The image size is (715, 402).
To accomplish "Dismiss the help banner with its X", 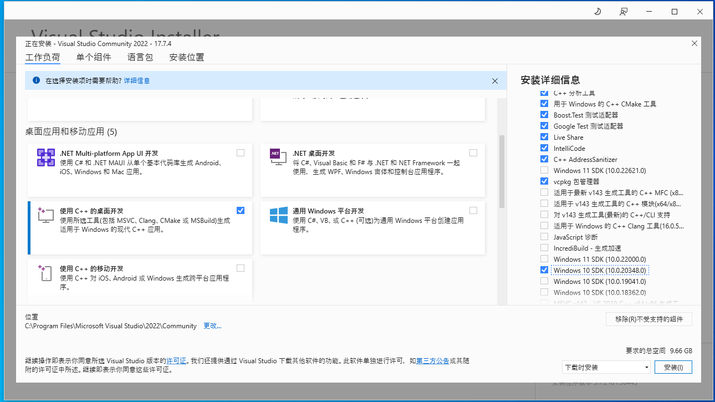I will click(x=495, y=81).
